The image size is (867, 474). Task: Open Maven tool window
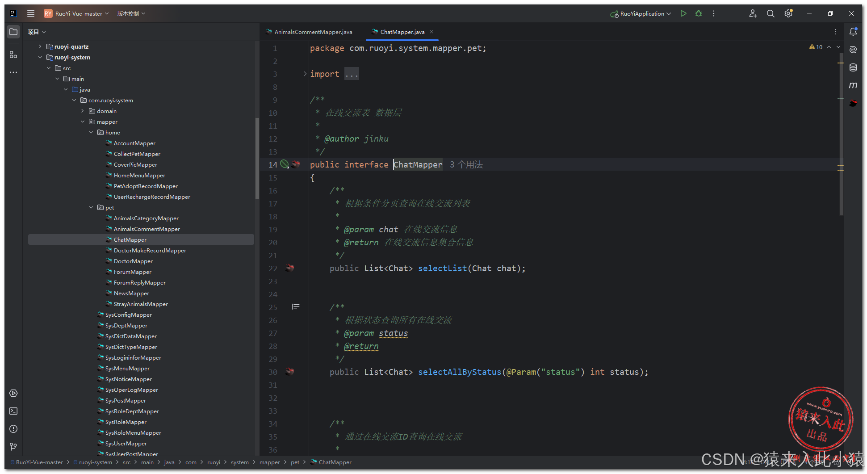pos(853,85)
